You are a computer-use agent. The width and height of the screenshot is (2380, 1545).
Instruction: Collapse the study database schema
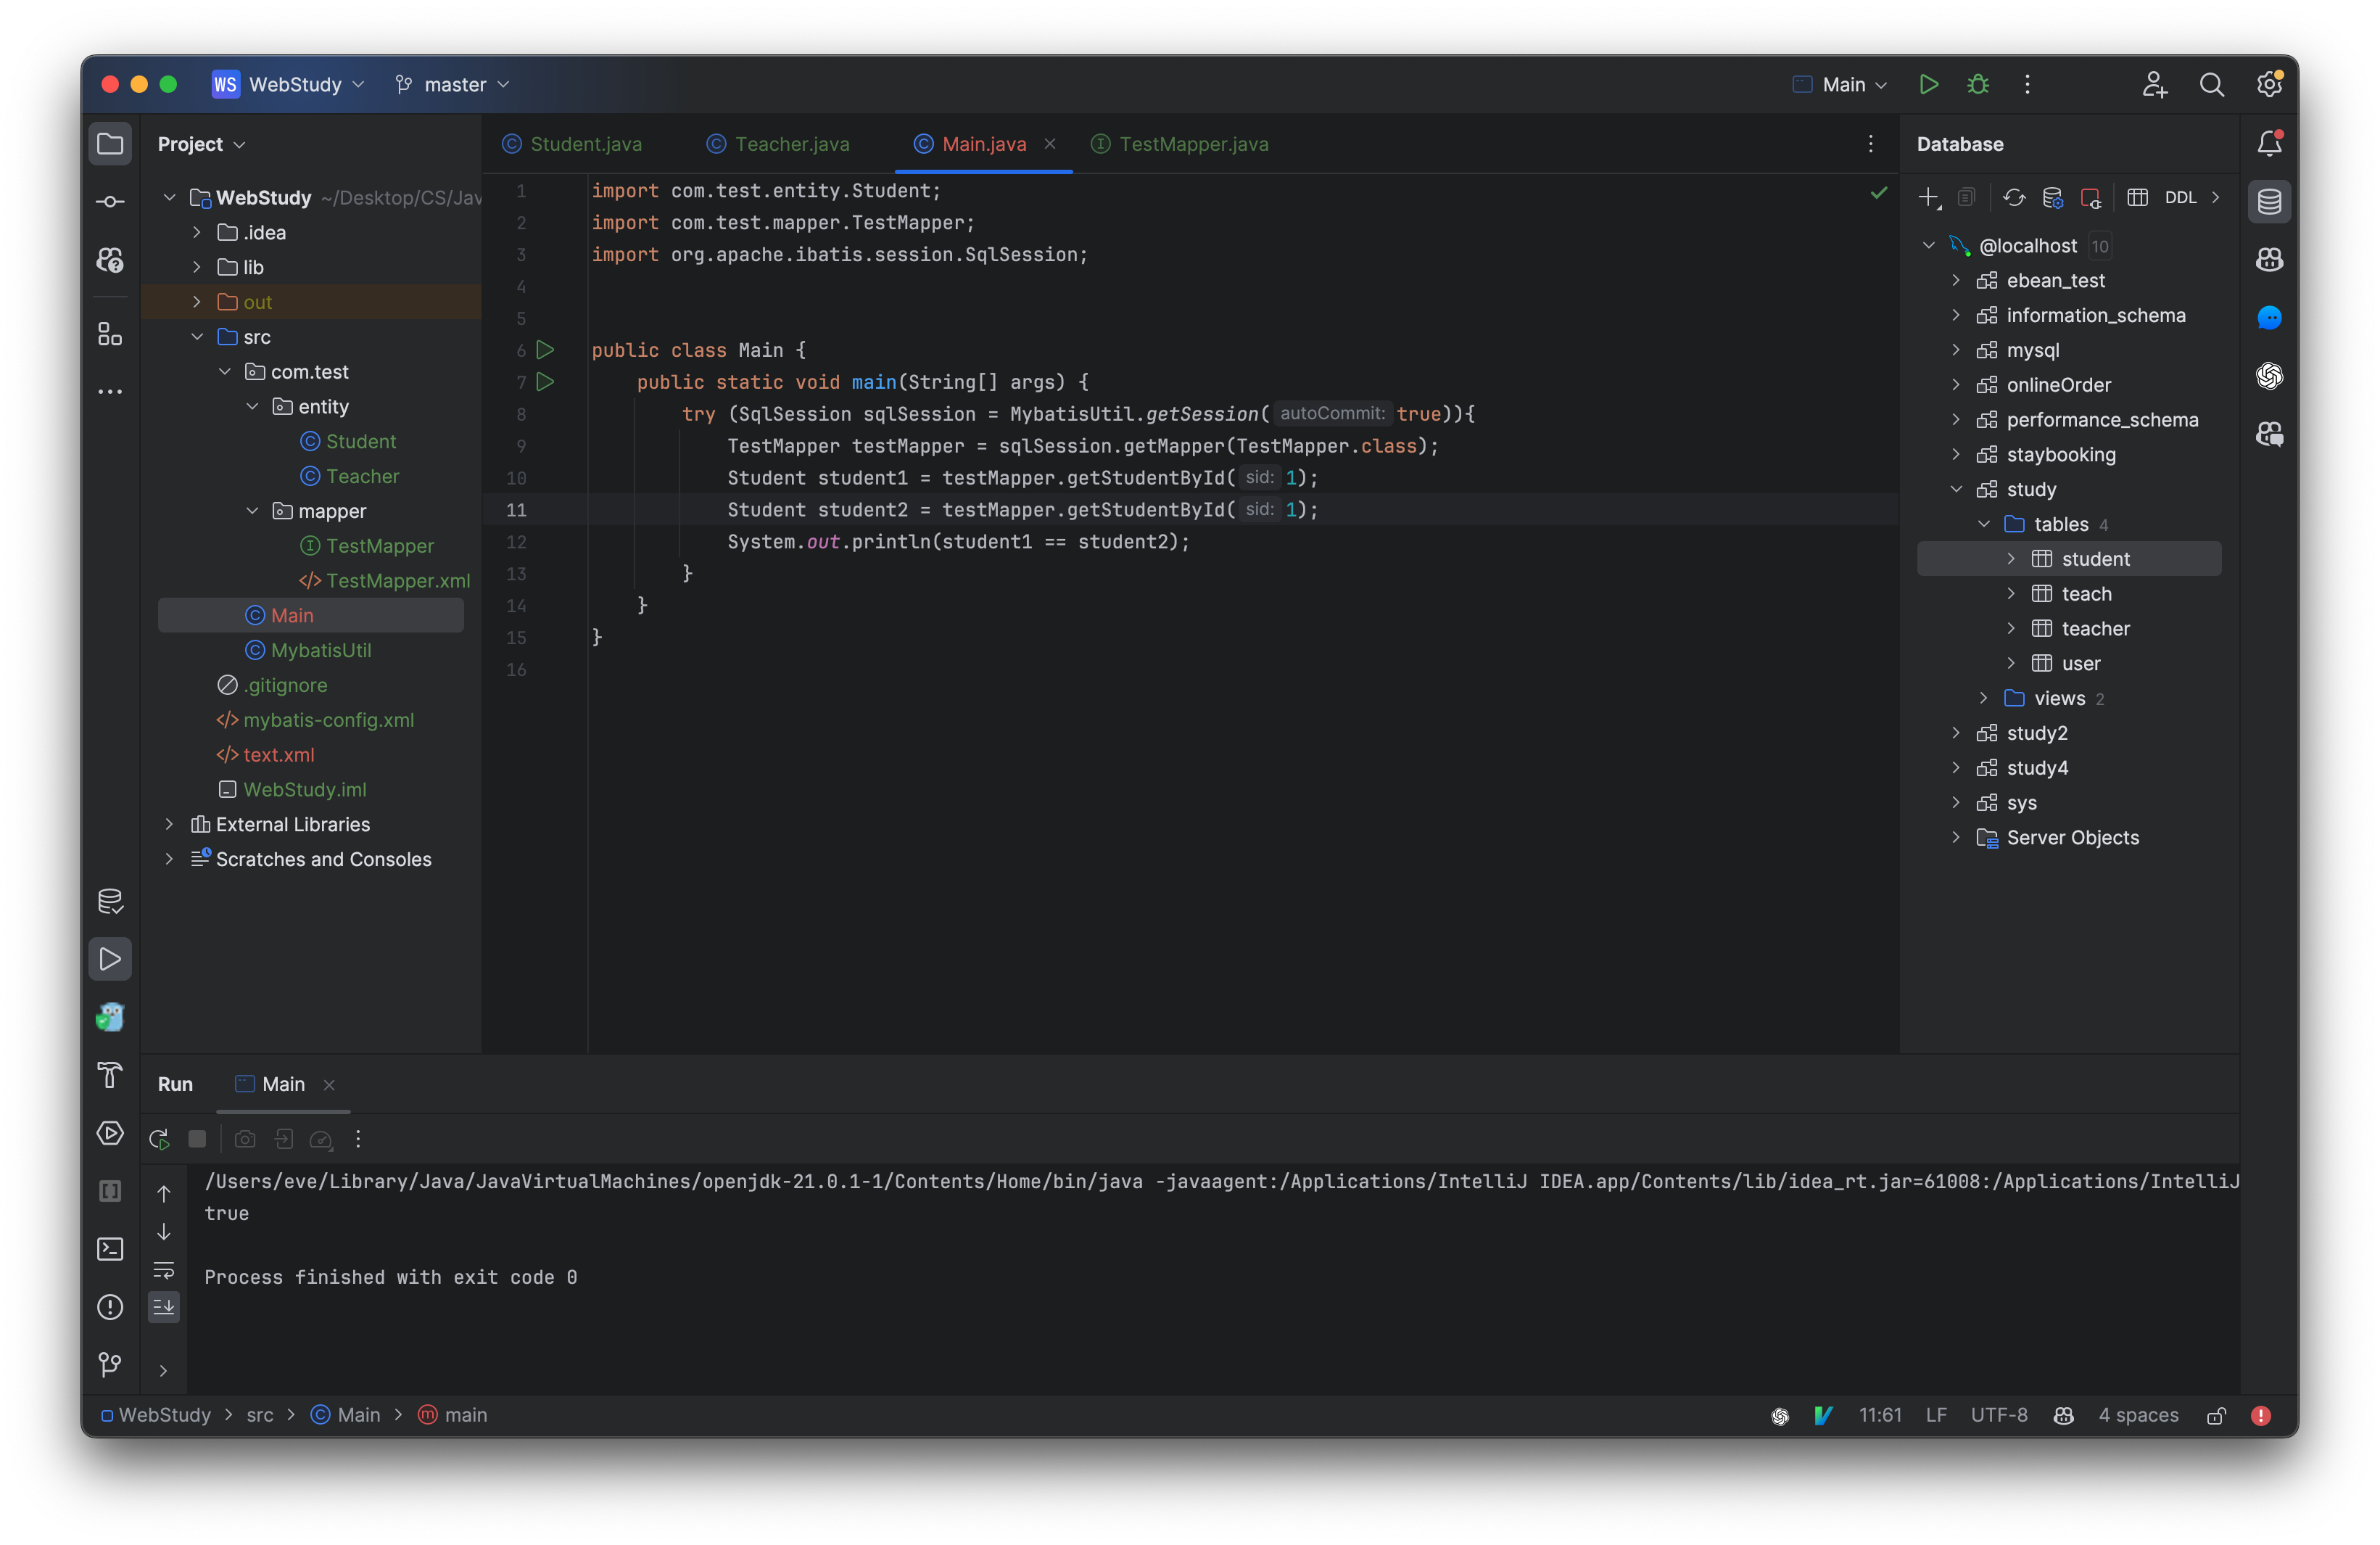point(1956,489)
